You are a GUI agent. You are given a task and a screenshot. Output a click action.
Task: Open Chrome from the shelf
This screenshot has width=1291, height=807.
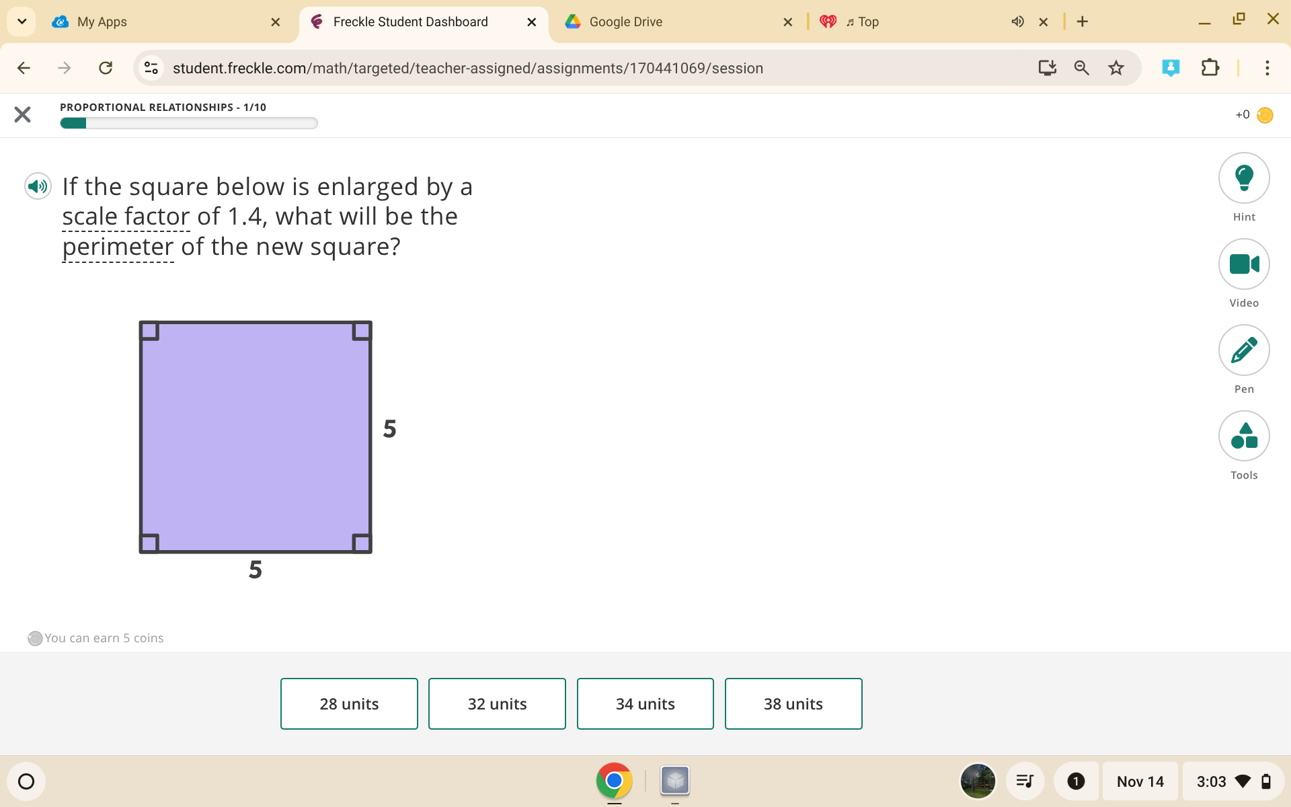613,781
